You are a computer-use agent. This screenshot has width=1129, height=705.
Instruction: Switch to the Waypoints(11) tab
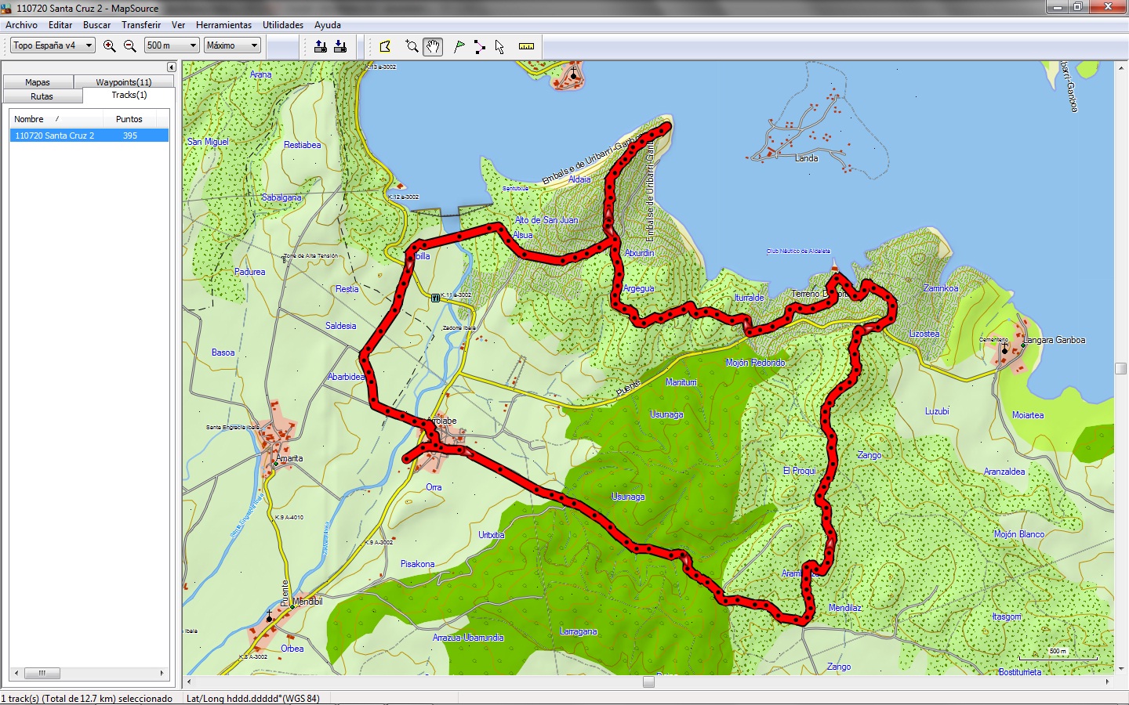tap(123, 82)
